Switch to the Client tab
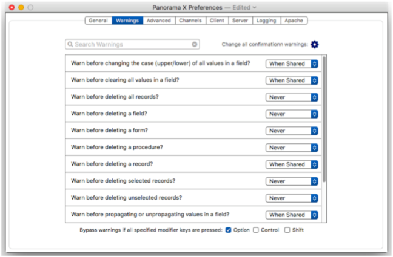The image size is (393, 257). coord(217,21)
